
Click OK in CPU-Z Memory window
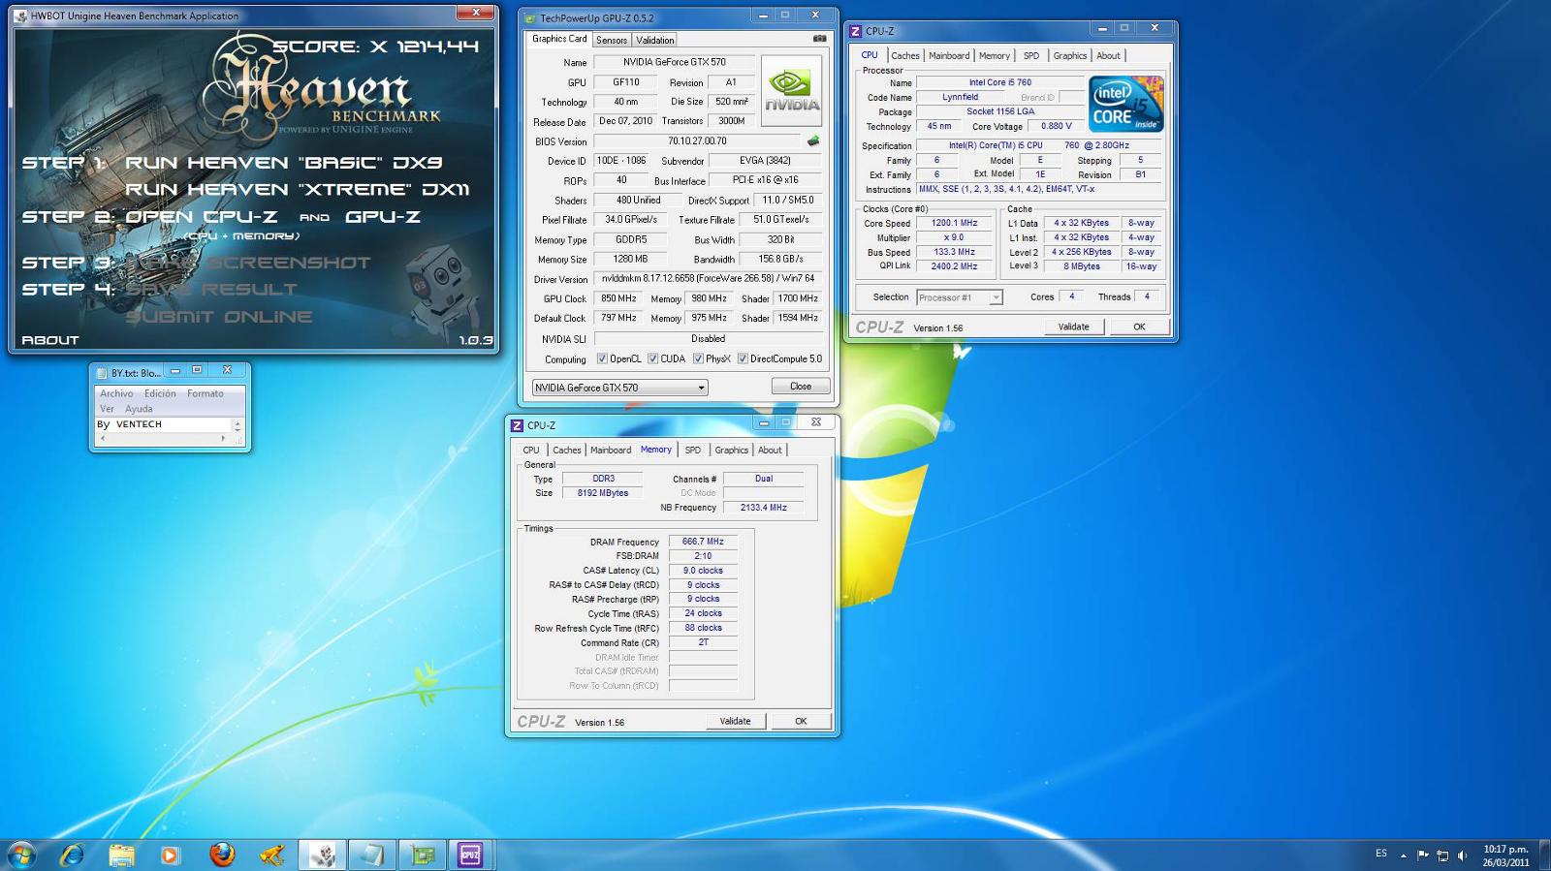801,721
